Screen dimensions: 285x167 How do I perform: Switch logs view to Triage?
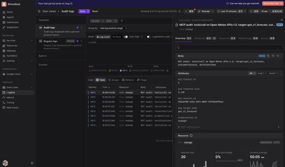coord(142,80)
